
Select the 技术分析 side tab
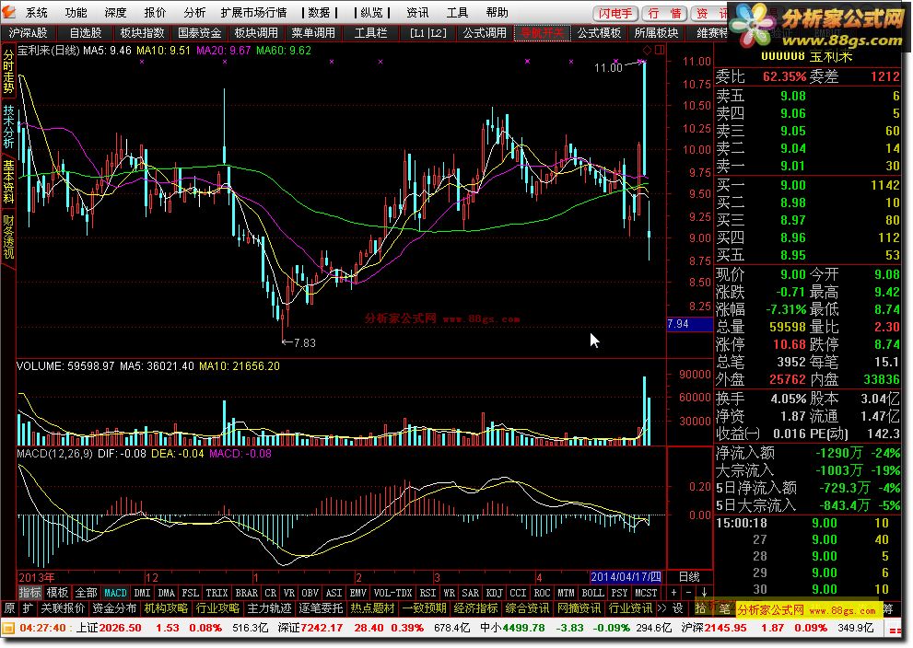[x=8, y=126]
